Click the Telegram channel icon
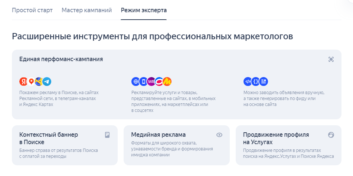Viewport: 353px width, 176px height. click(47, 82)
